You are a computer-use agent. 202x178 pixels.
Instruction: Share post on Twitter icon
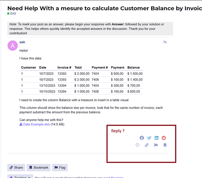(149, 138)
